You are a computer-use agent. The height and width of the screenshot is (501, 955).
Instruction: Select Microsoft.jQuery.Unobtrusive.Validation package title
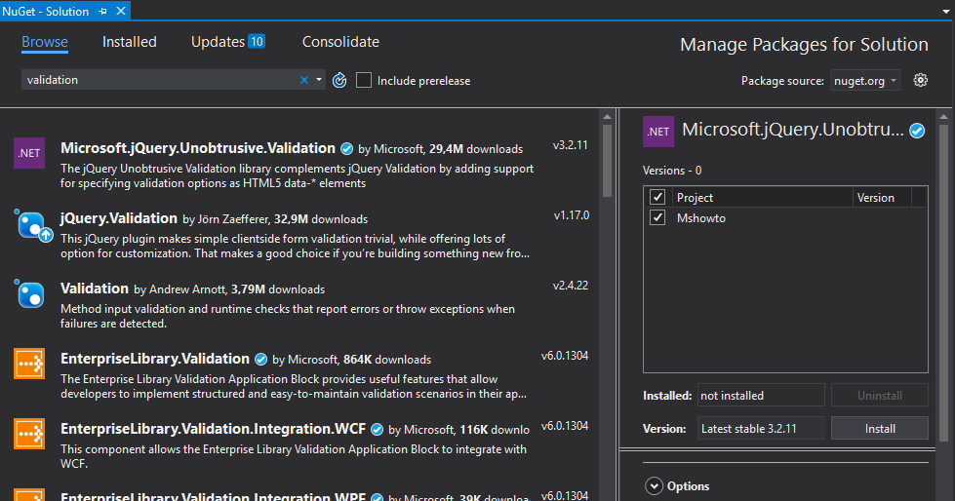198,148
